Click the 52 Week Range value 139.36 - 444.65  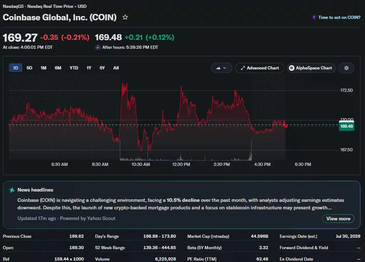tap(159, 248)
